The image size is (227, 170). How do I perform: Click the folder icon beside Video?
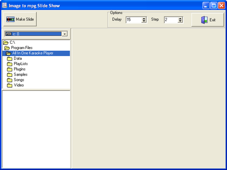point(10,85)
